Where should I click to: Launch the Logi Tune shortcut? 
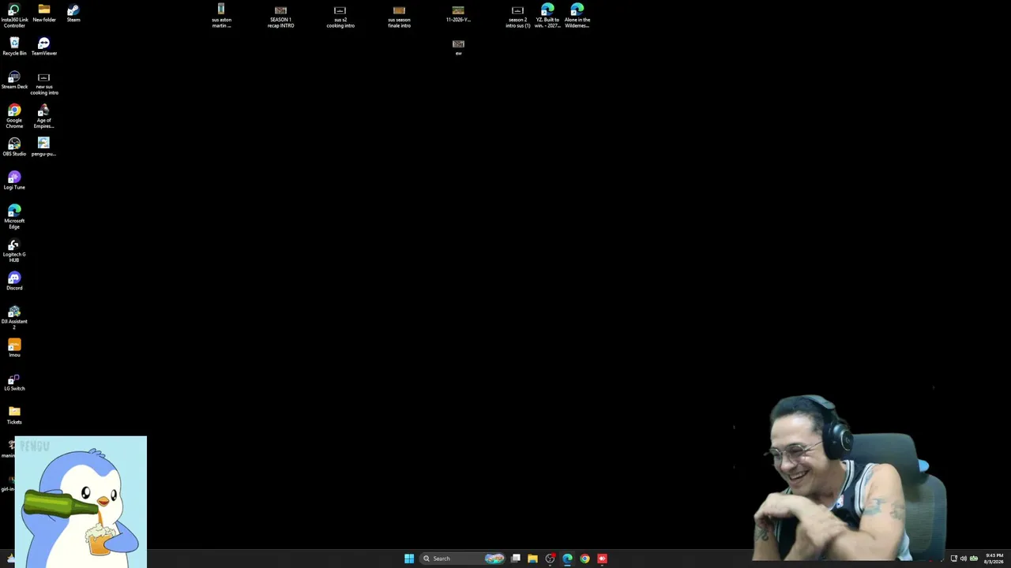pyautogui.click(x=14, y=181)
